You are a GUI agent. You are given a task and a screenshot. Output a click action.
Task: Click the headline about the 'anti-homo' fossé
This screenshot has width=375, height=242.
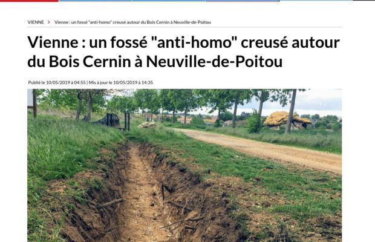tap(183, 52)
